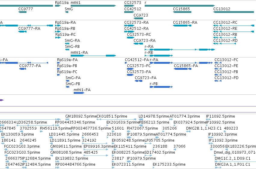The image size is (256, 169).
Task: Click the CG42512-PA protein label
Action: click(137, 60)
